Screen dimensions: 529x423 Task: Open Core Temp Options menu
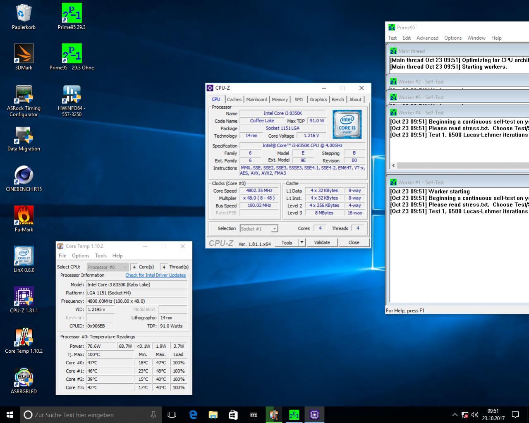point(80,256)
